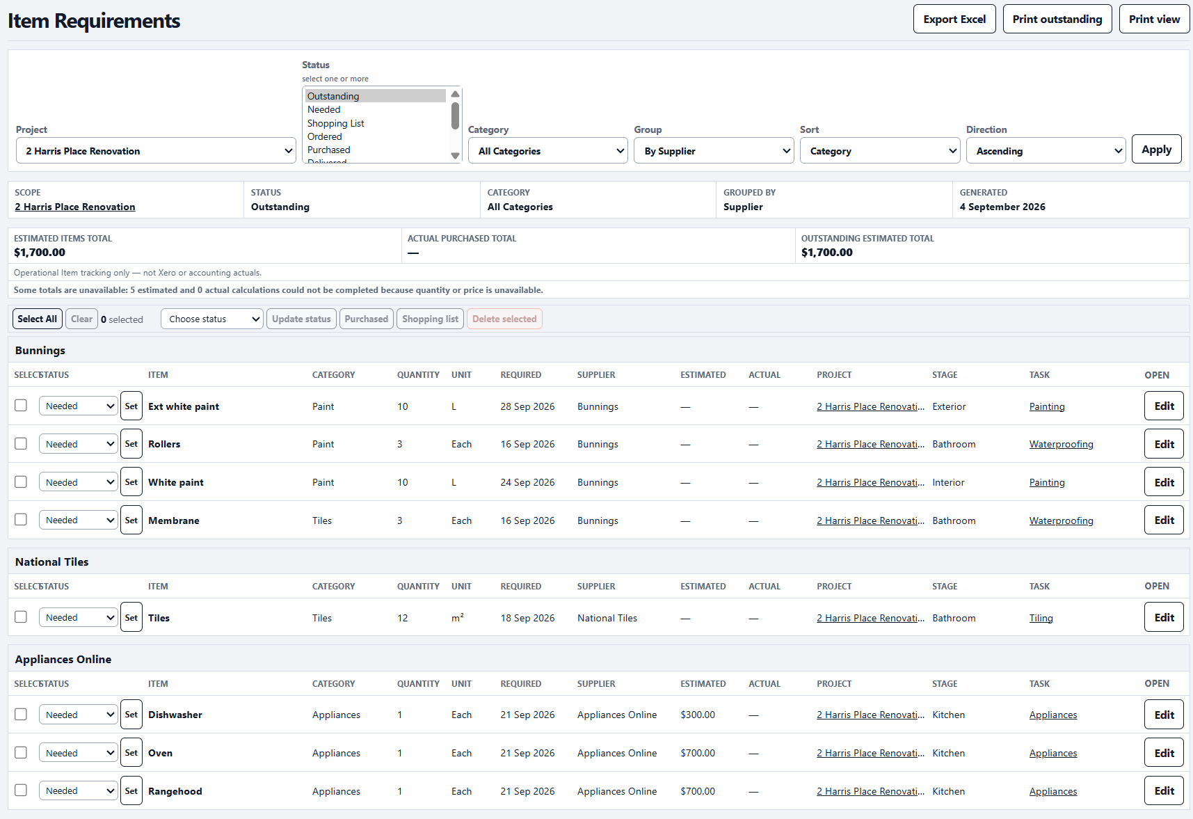Apply the selected filters
The image size is (1193, 819).
pyautogui.click(x=1156, y=149)
